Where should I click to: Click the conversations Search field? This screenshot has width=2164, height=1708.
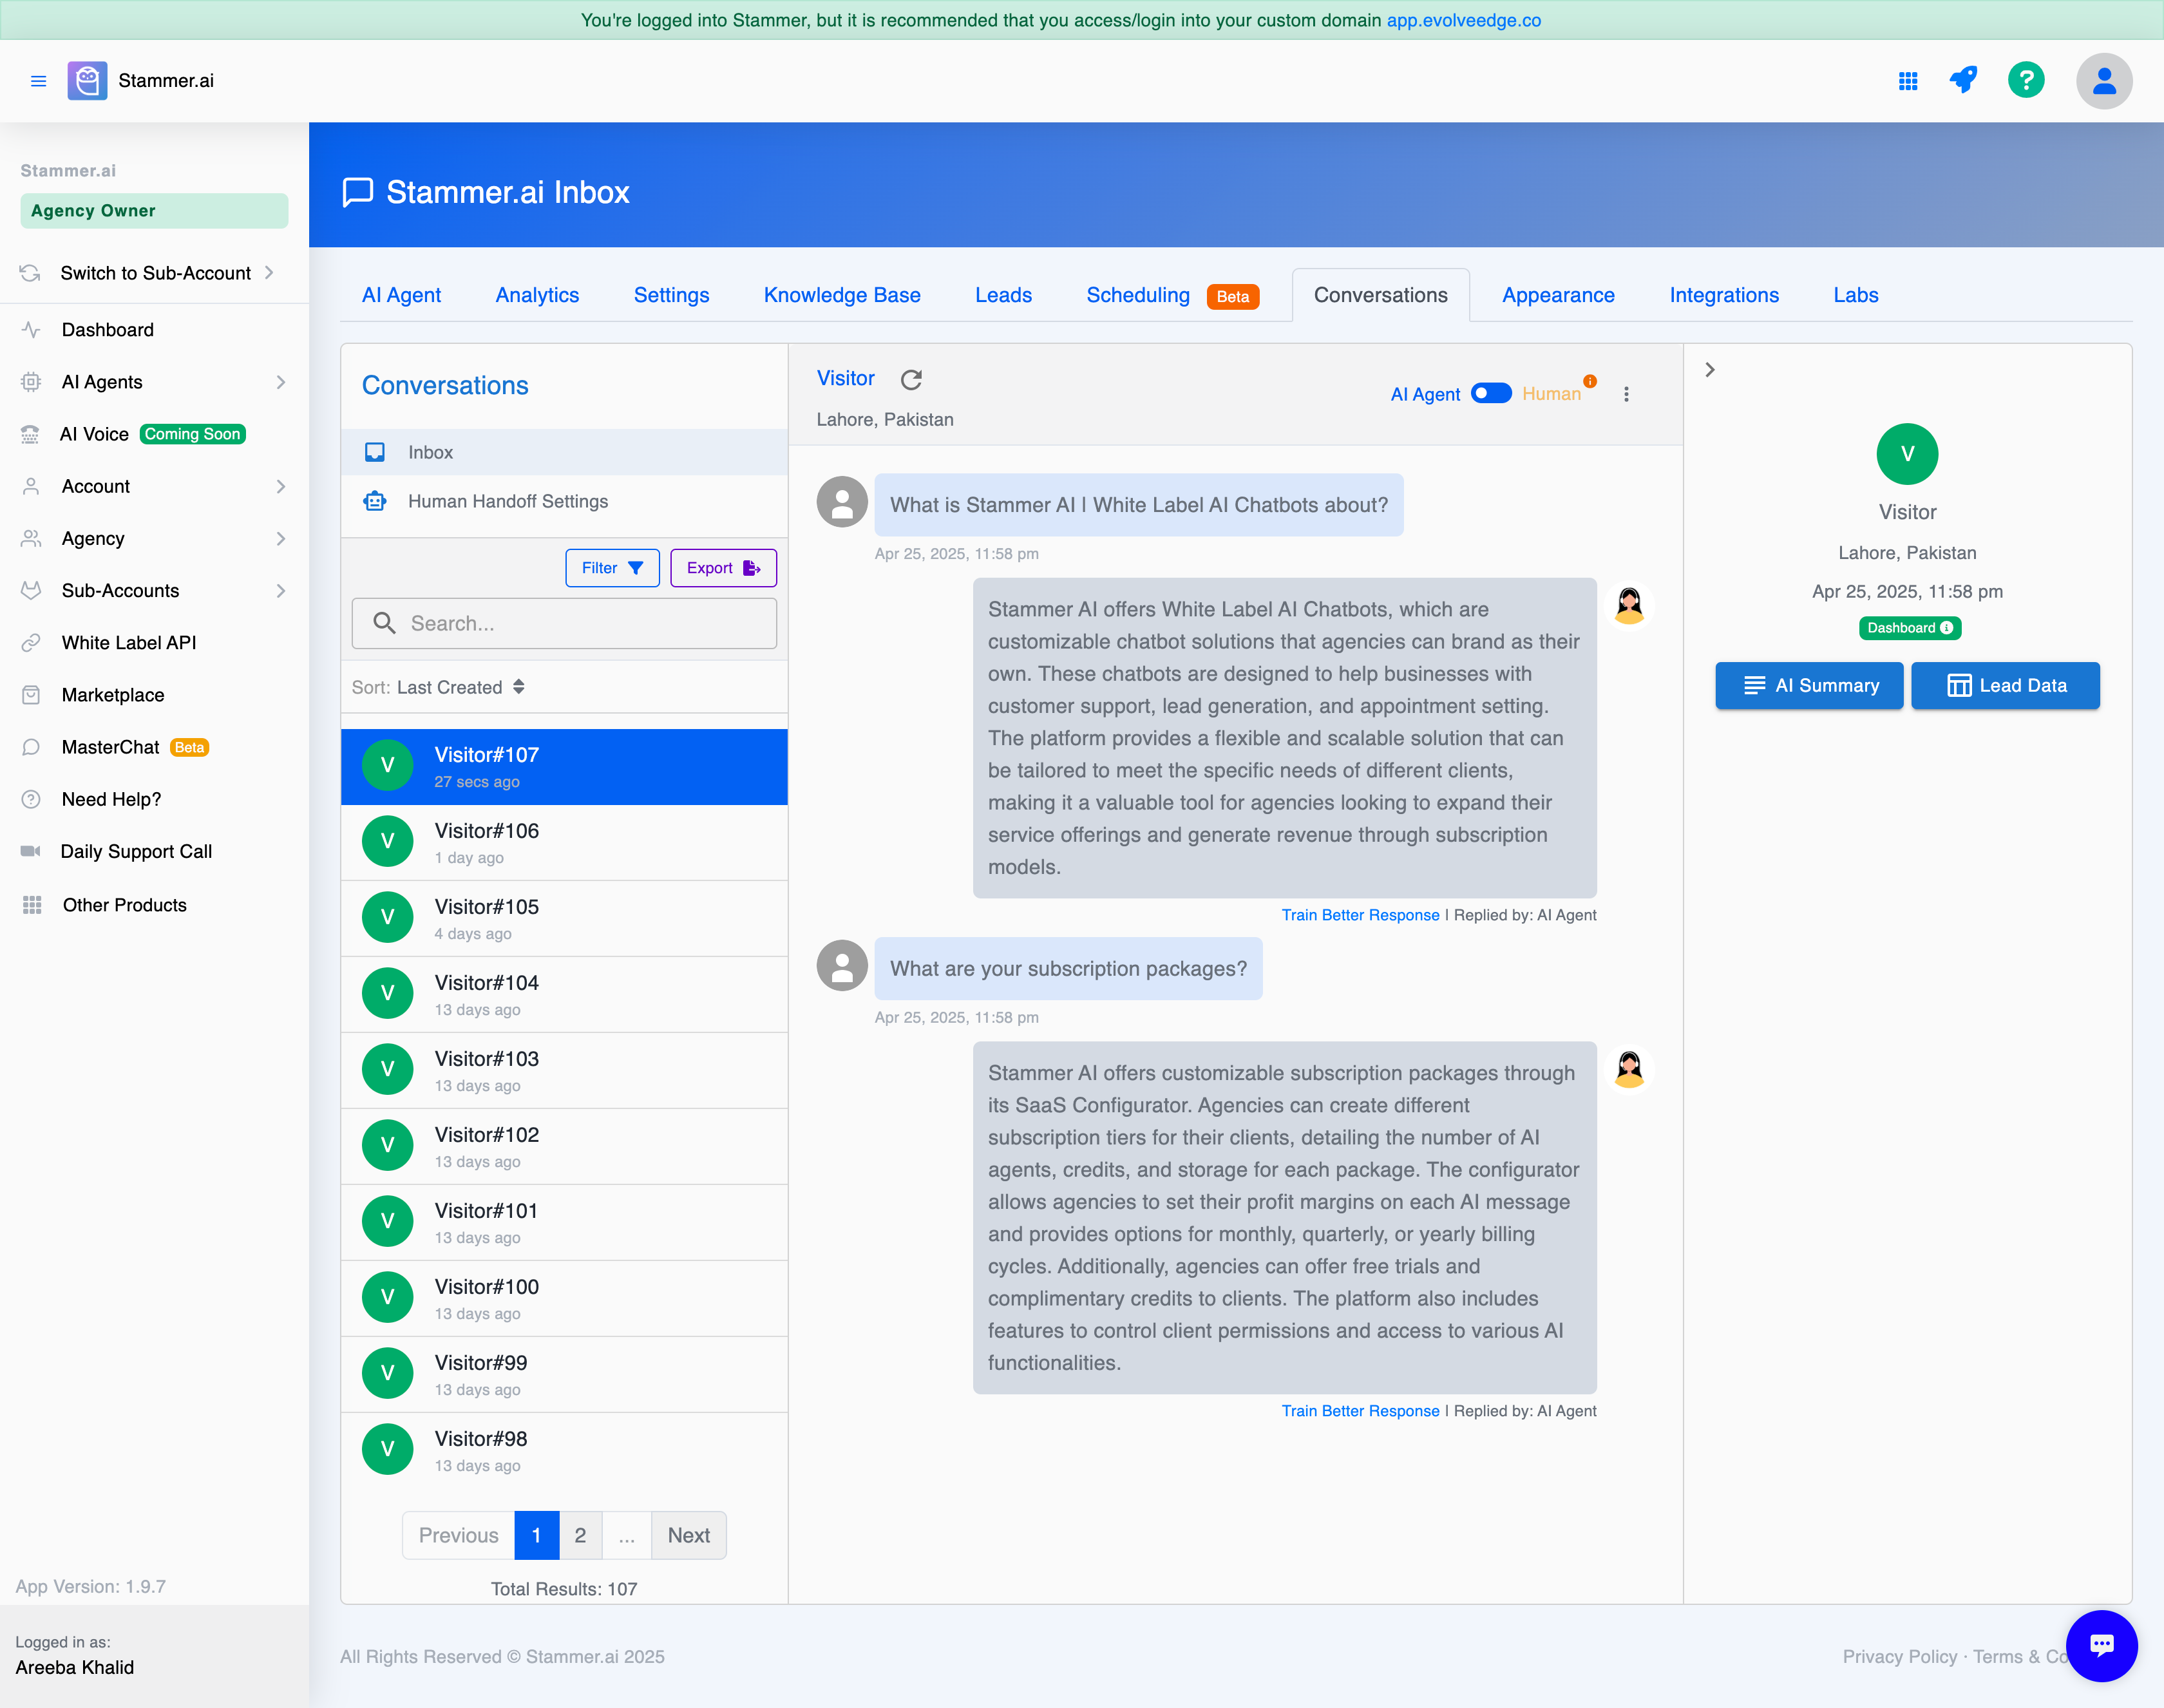tap(564, 623)
